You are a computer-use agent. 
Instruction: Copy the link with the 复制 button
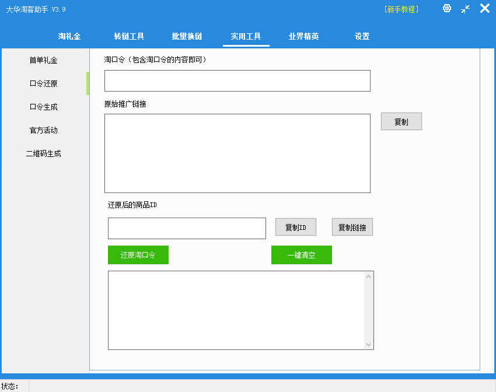tap(401, 121)
